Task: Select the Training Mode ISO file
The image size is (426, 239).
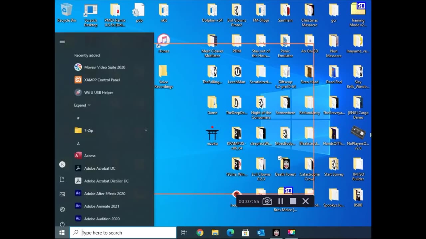Action: (358, 15)
